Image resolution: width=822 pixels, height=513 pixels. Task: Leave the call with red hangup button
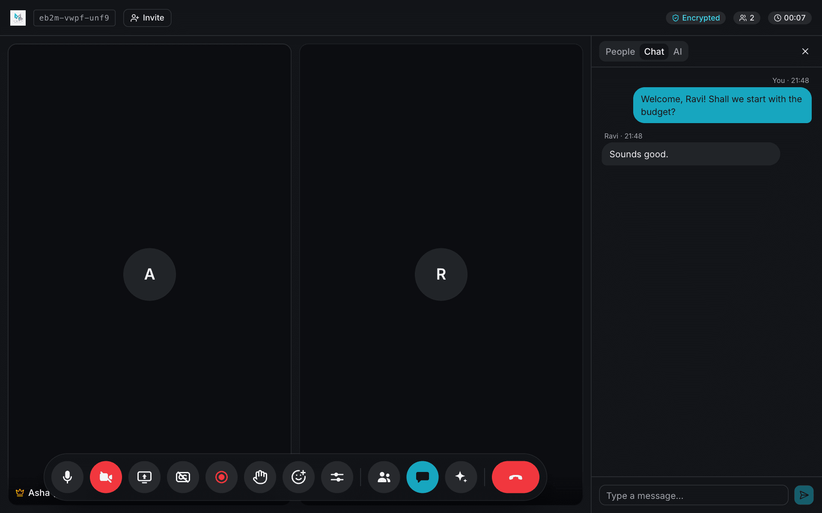(515, 477)
